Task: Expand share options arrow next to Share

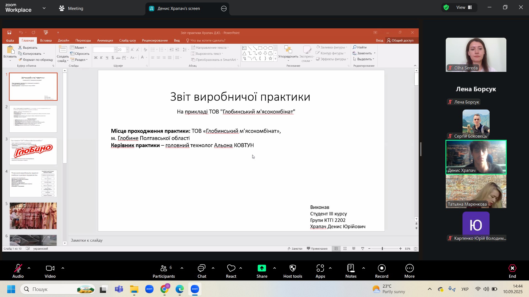Action: point(275,268)
